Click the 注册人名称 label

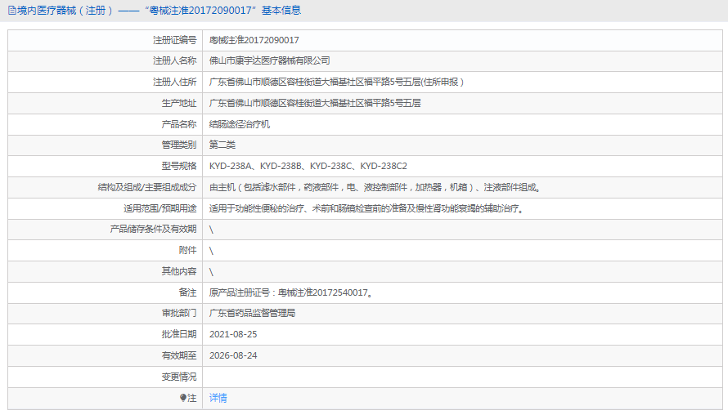[174, 60]
